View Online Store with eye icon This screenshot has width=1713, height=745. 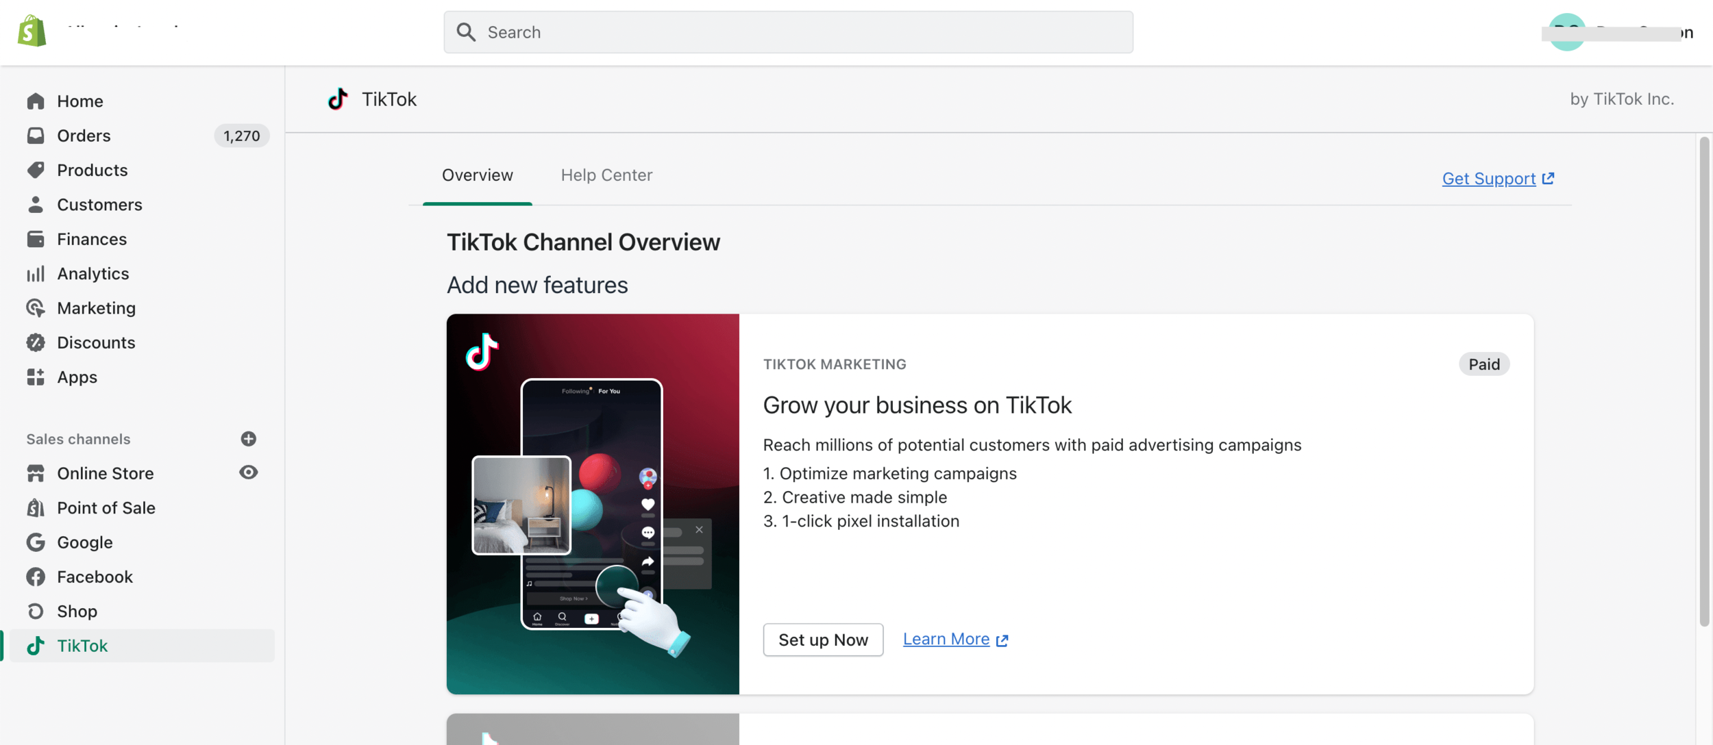click(249, 472)
